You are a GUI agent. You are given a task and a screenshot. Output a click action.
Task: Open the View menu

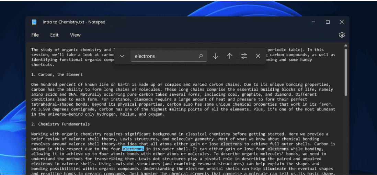[x=75, y=35]
